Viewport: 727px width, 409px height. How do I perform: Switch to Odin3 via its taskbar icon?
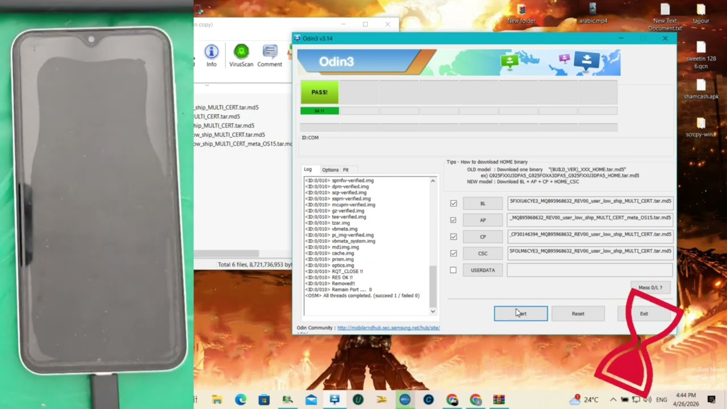click(335, 400)
